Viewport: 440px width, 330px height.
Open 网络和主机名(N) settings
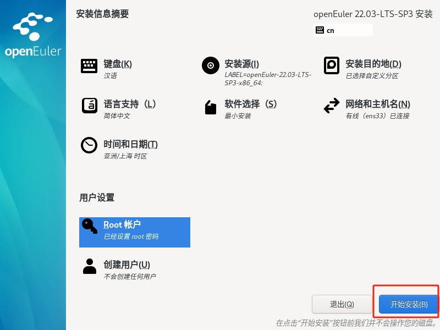click(x=378, y=104)
